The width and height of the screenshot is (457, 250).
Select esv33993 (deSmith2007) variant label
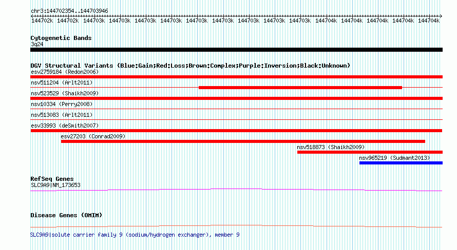tap(65, 126)
